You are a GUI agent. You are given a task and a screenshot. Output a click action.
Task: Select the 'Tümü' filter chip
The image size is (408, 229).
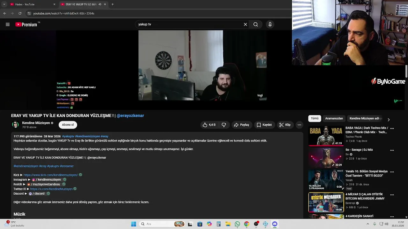coord(315,118)
